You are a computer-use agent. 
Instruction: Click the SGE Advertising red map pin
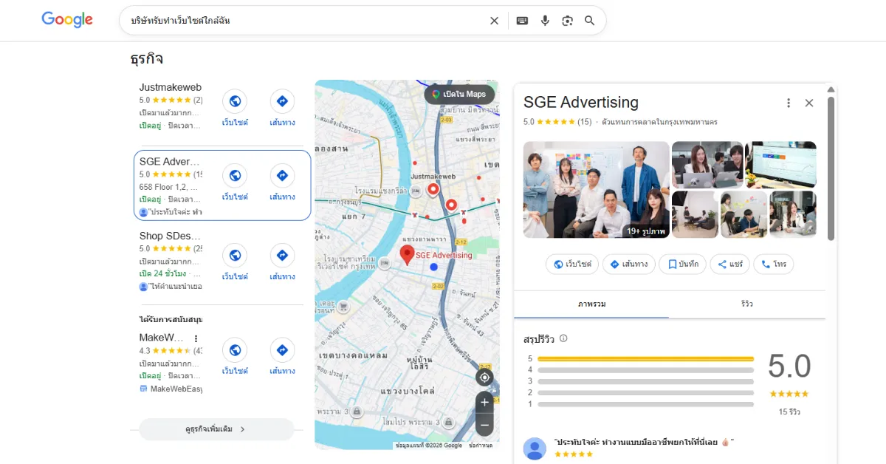point(407,256)
